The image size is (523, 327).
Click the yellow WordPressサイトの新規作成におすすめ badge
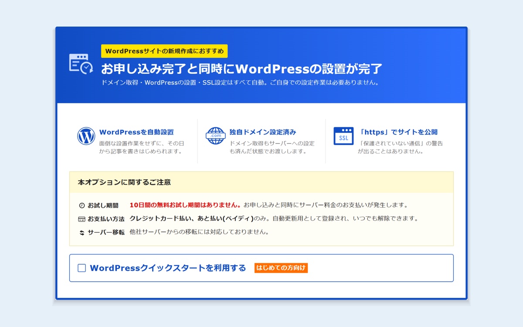(164, 51)
